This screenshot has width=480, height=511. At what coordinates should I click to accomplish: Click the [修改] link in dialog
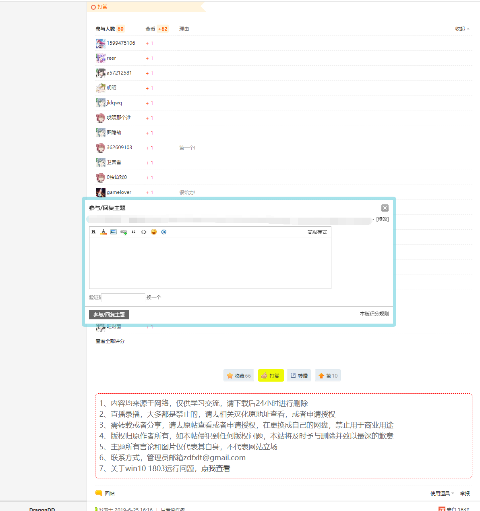383,219
